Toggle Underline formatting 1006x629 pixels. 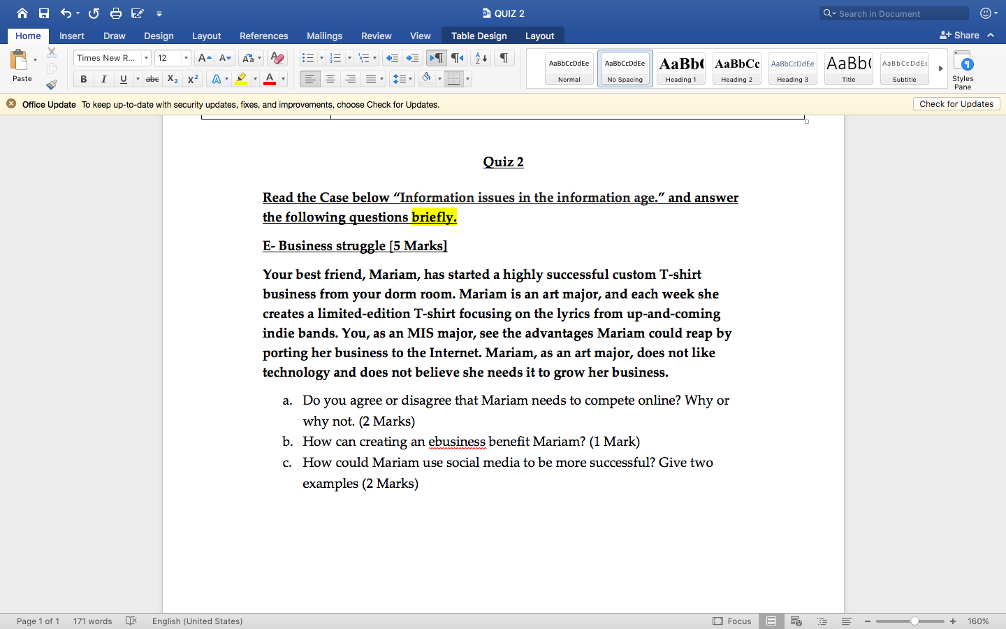click(x=124, y=79)
